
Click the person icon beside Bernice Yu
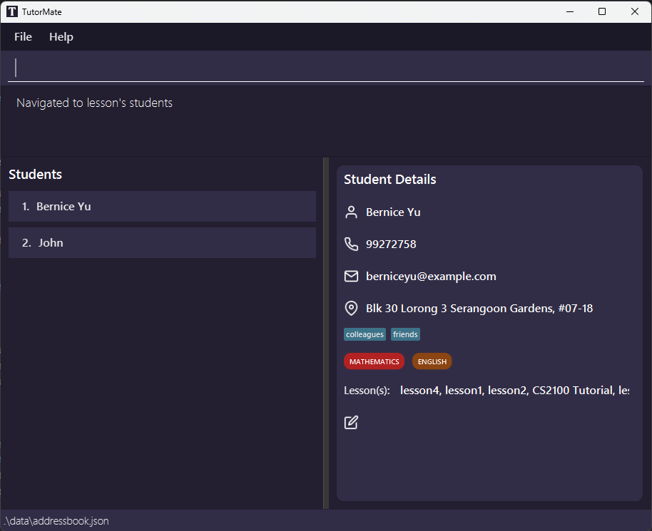pyautogui.click(x=351, y=212)
